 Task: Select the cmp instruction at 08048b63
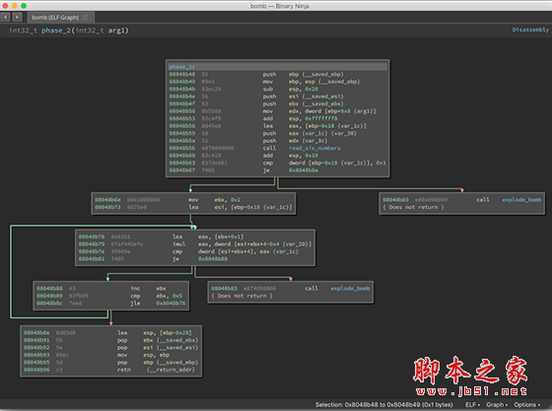(x=277, y=163)
